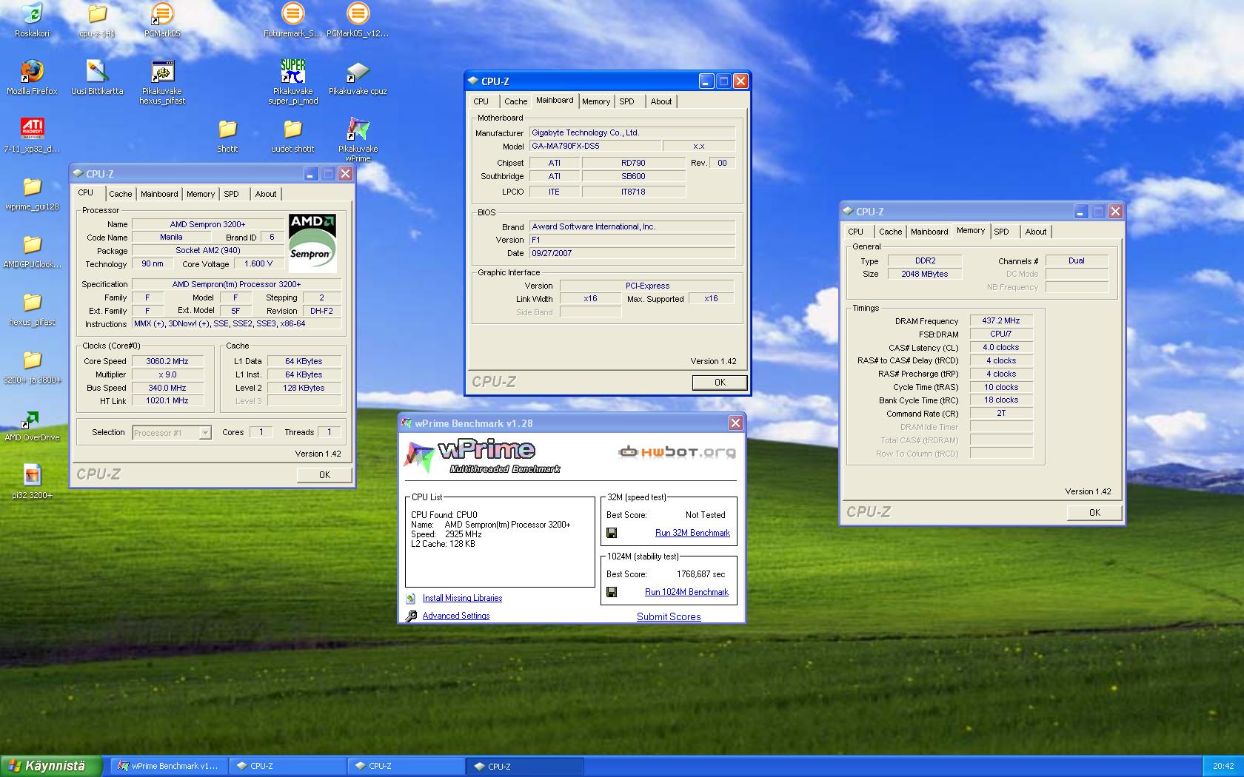Open the Advanced Settings link
1244x777 pixels.
[x=456, y=616]
